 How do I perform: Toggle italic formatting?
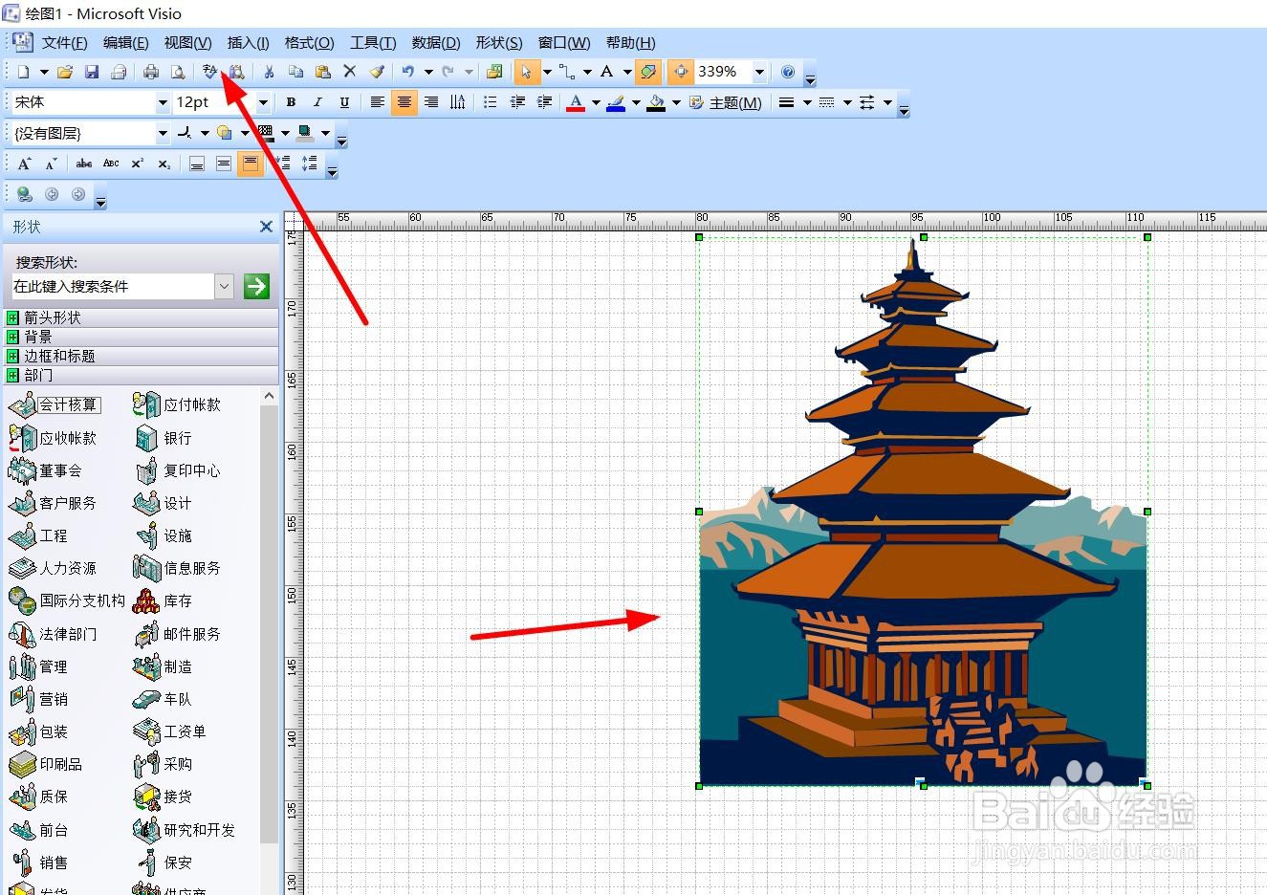point(317,102)
